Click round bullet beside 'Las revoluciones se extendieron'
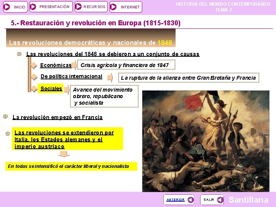Screen dimensions: 276x207 pos(8,133)
